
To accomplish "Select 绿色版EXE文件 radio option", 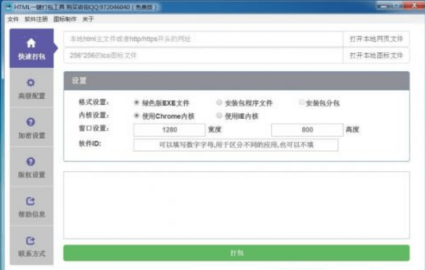I will pos(137,103).
